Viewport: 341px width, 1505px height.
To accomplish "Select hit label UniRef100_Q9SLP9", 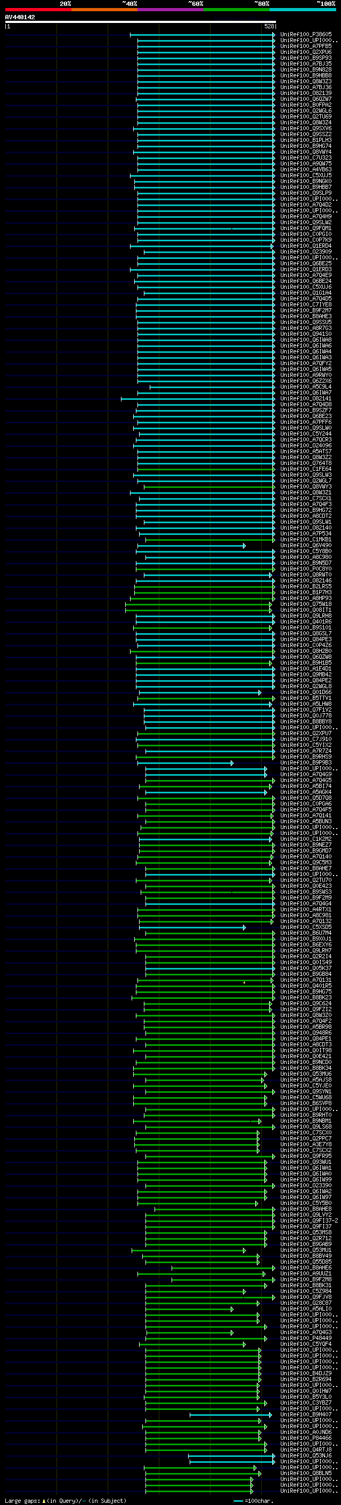I will coord(306,193).
